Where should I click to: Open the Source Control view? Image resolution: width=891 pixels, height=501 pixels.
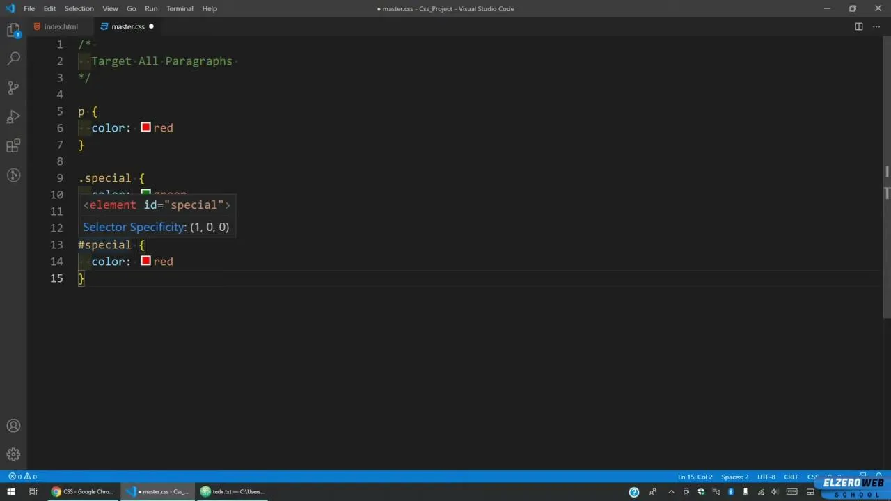point(13,88)
